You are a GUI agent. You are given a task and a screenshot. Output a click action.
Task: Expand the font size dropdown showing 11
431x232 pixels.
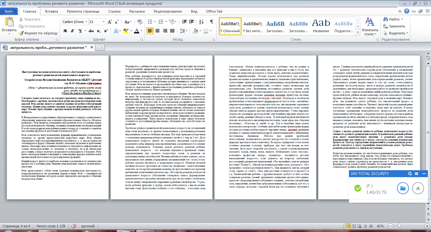[x=103, y=22]
